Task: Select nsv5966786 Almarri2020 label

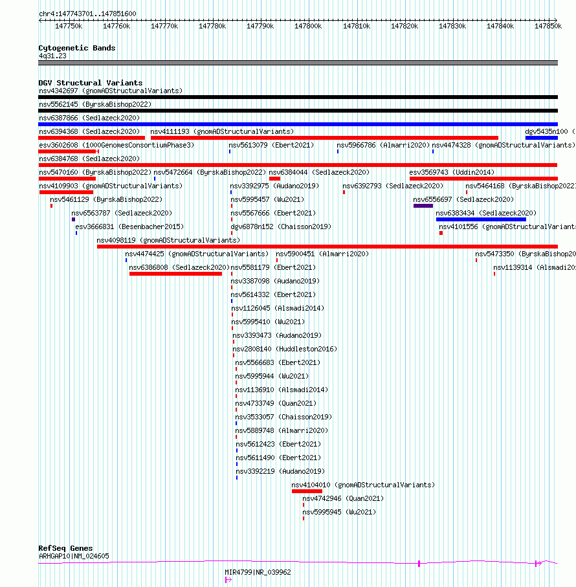Action: (383, 145)
